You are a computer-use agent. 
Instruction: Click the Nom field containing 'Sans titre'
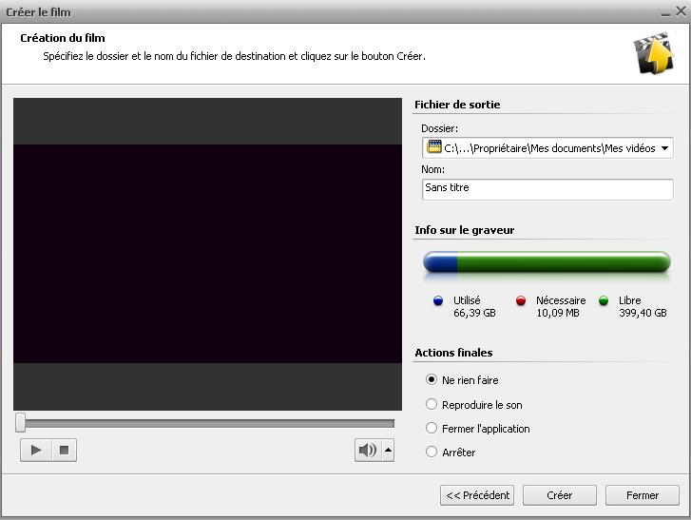[547, 188]
